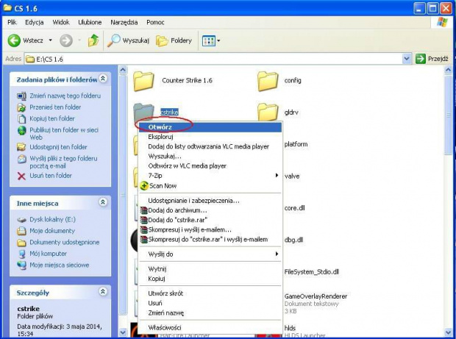Collapse the Inne miejsca panel
This screenshot has height=339, width=456.
point(103,202)
